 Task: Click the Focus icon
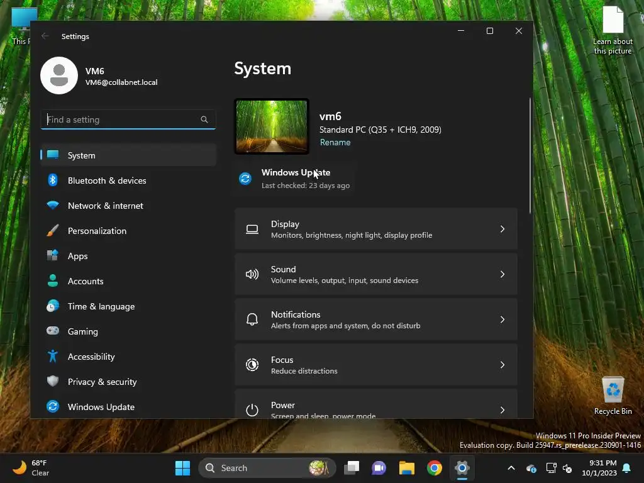(x=252, y=365)
